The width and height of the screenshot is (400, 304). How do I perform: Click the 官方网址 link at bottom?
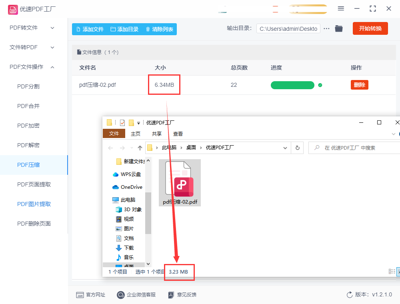(x=90, y=295)
